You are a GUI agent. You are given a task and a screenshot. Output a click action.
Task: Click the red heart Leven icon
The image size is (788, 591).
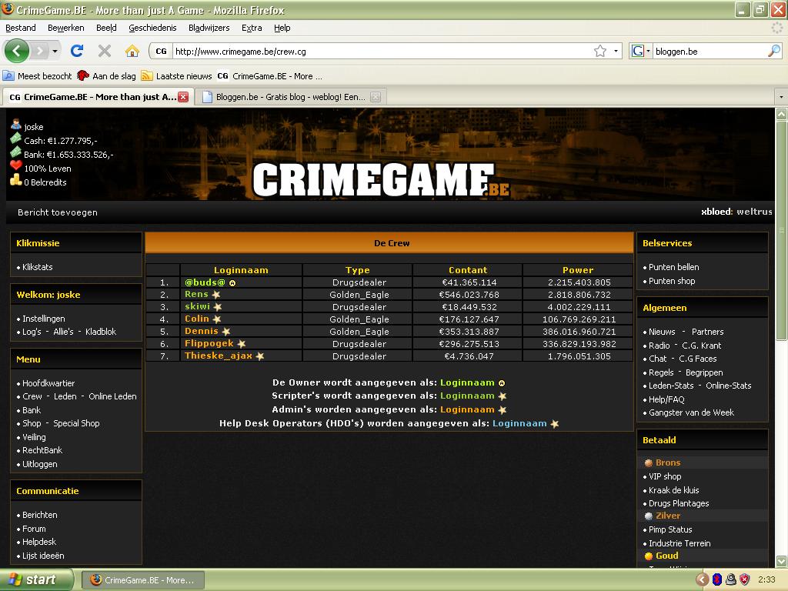(x=15, y=166)
